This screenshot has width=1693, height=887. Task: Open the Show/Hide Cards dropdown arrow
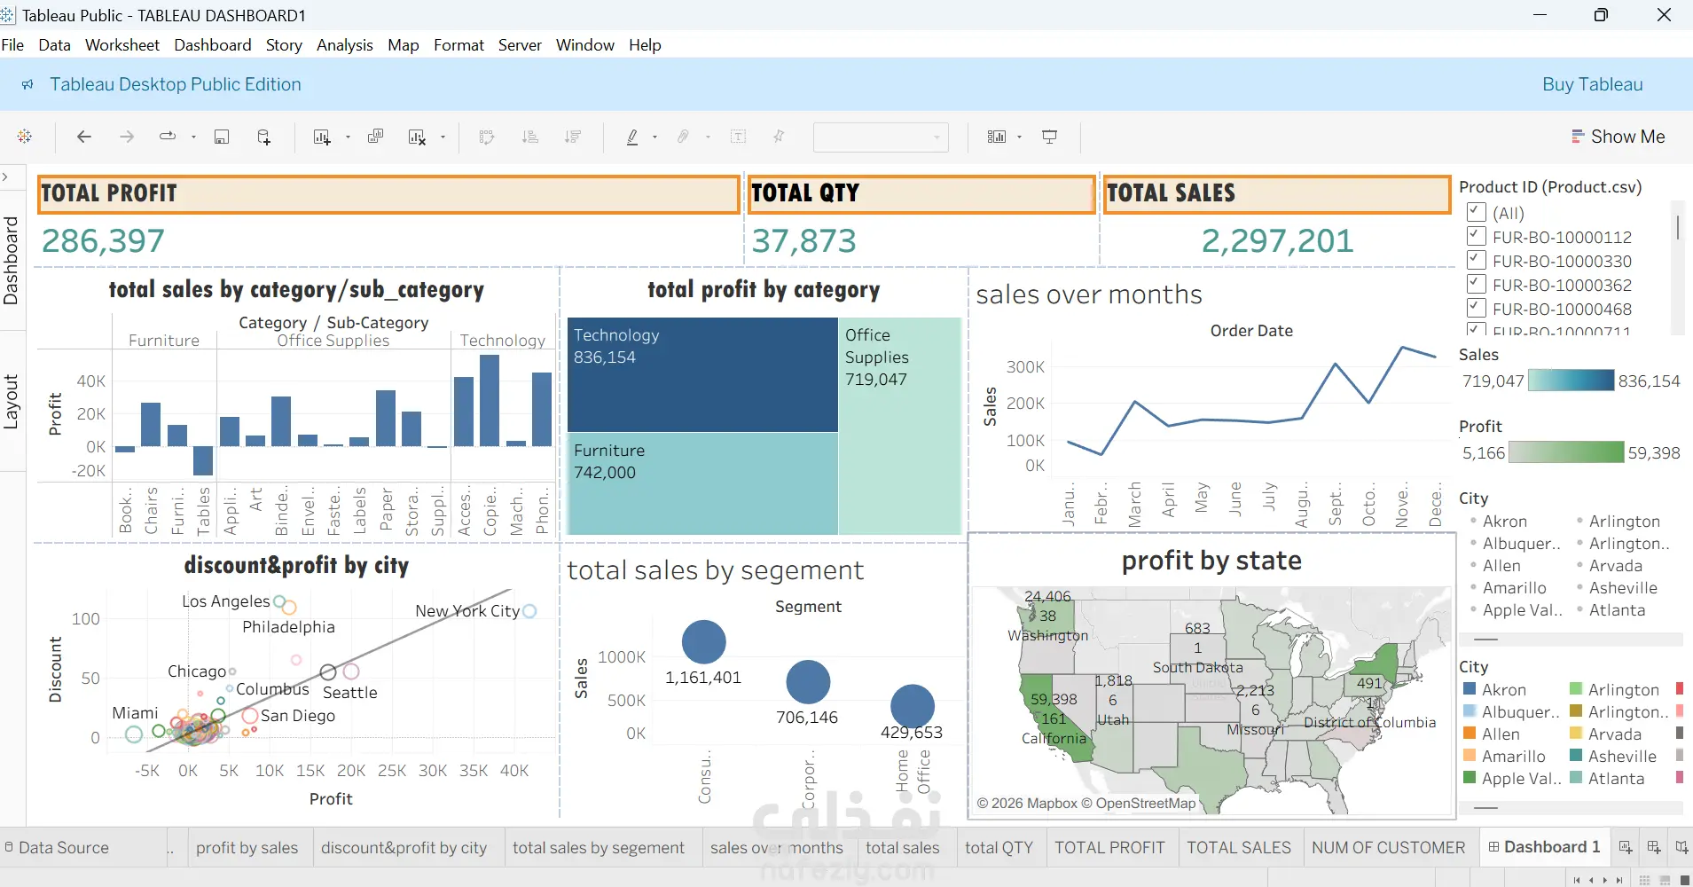point(1019,137)
